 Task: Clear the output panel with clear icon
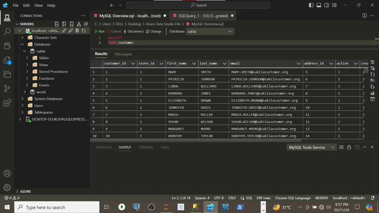click(x=341, y=147)
